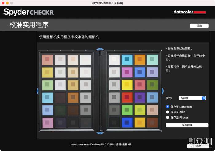
Task: Click the cyan color patch top of right panel
Action: click(x=127, y=60)
